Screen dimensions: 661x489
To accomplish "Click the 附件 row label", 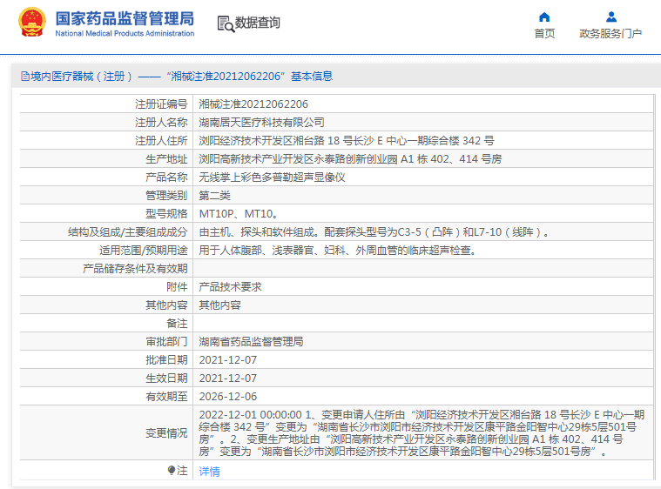I will coord(177,287).
